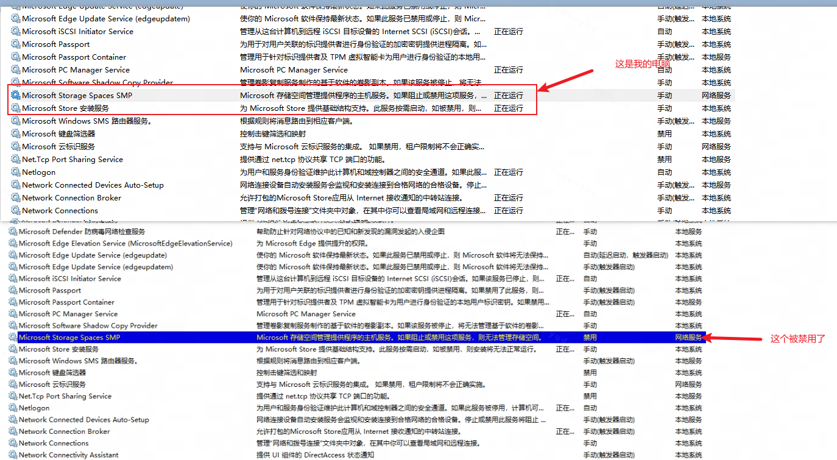Select the "Network Connectivity Assistant" service name
837x460 pixels.
click(x=69, y=455)
